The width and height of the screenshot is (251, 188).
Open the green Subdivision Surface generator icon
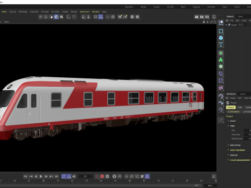[x=221, y=53]
